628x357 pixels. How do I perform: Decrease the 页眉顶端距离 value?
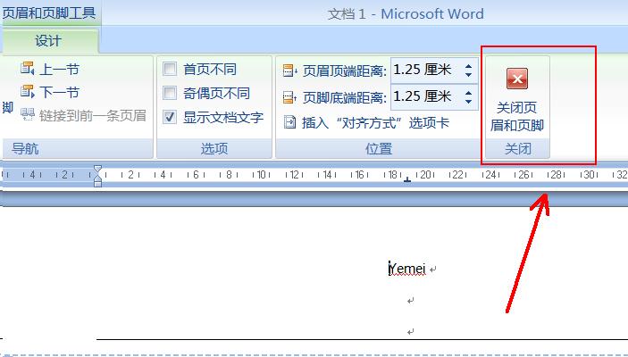(469, 74)
